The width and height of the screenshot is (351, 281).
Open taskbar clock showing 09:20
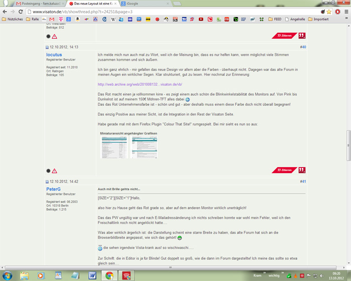(336, 275)
